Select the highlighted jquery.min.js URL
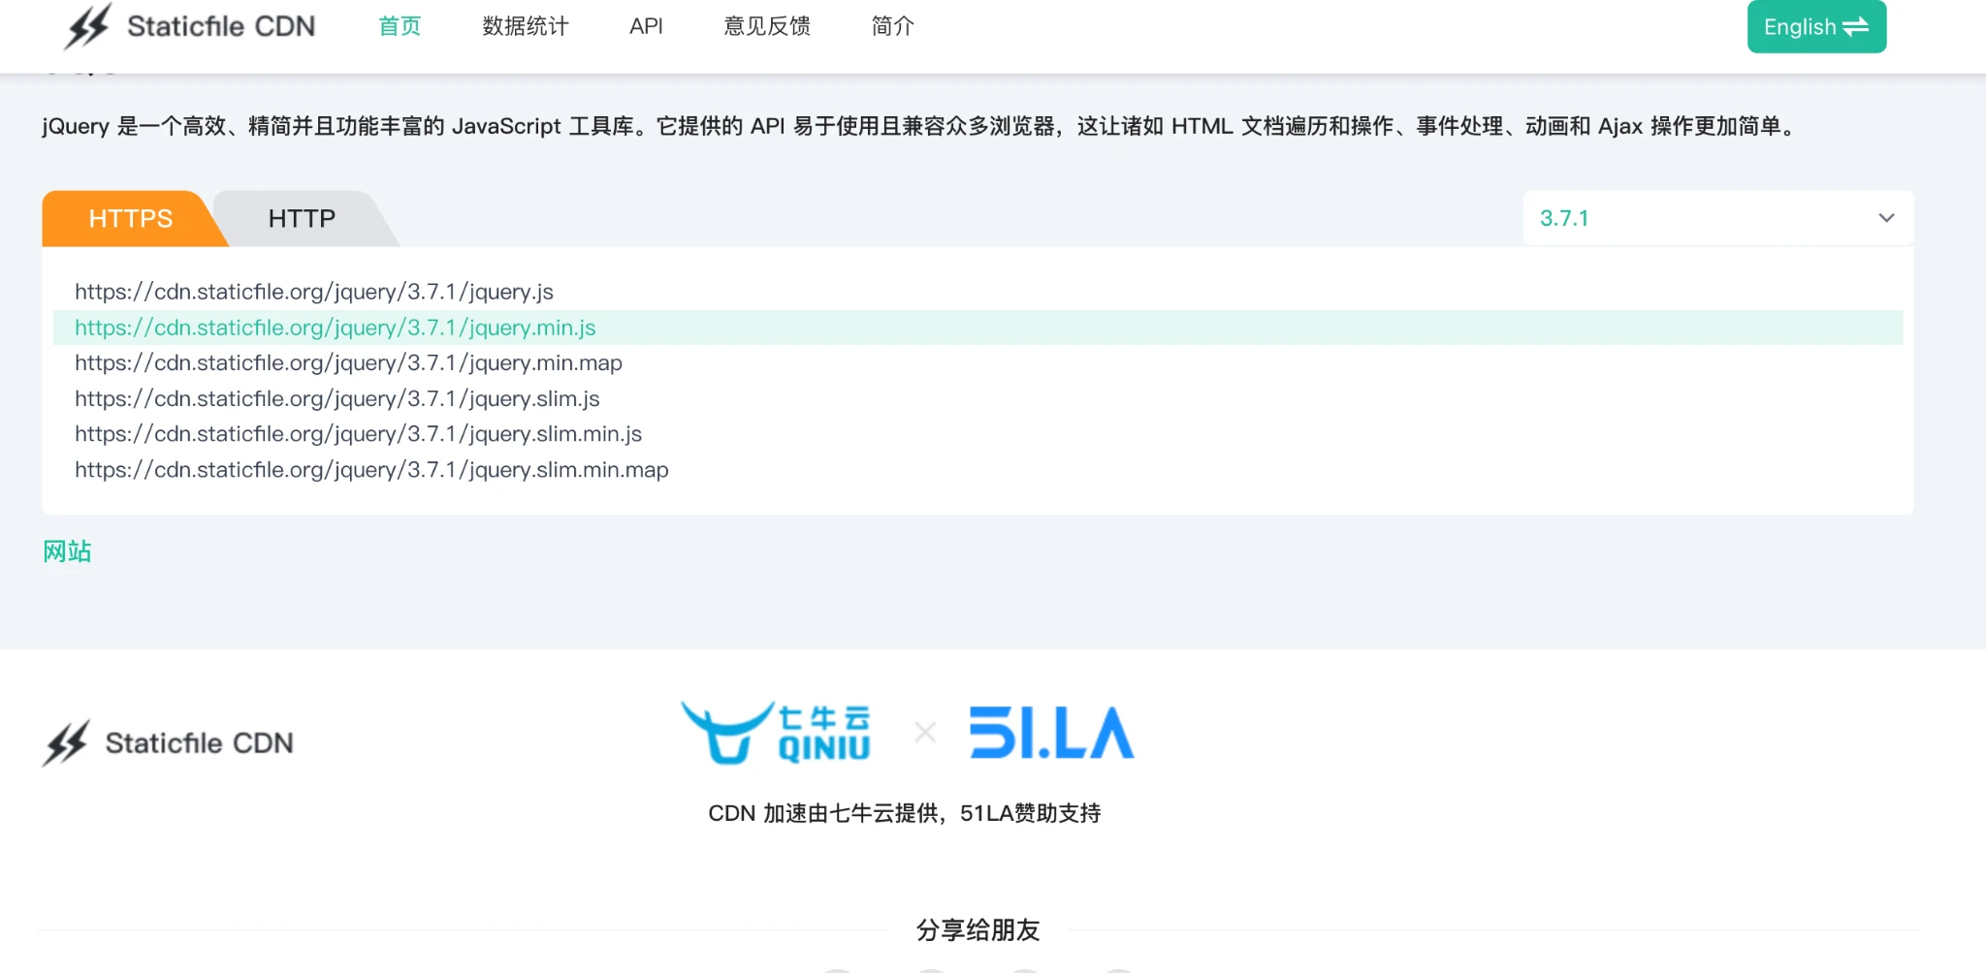The image size is (1986, 973). (x=336, y=328)
